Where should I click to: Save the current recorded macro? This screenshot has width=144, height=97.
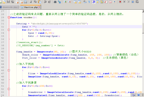[x=137, y=2]
